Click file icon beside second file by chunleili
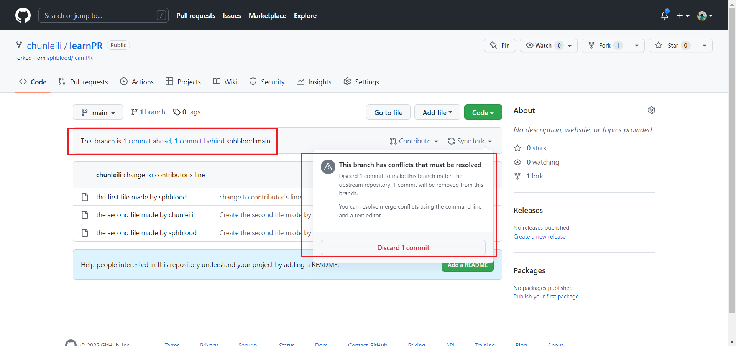736x346 pixels. [85, 215]
